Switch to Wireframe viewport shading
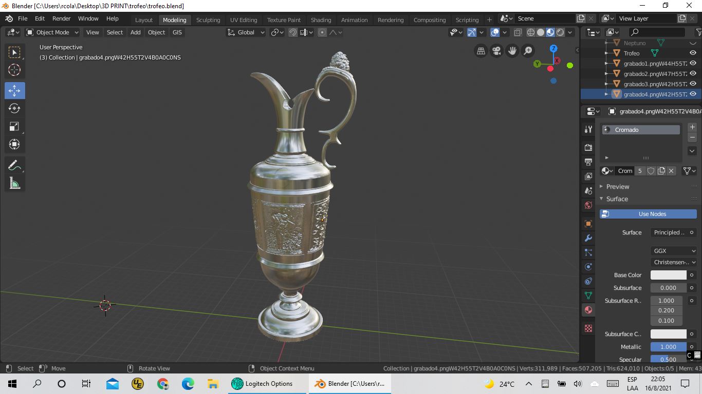Image resolution: width=702 pixels, height=394 pixels. coord(531,32)
